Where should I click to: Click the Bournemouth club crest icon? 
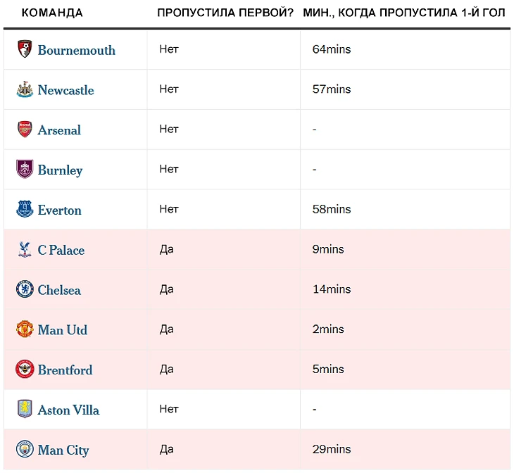tap(25, 49)
